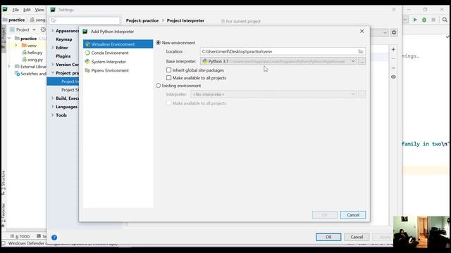Click the practice breadcrumb in navigation bar
451x253 pixels.
coord(13,20)
